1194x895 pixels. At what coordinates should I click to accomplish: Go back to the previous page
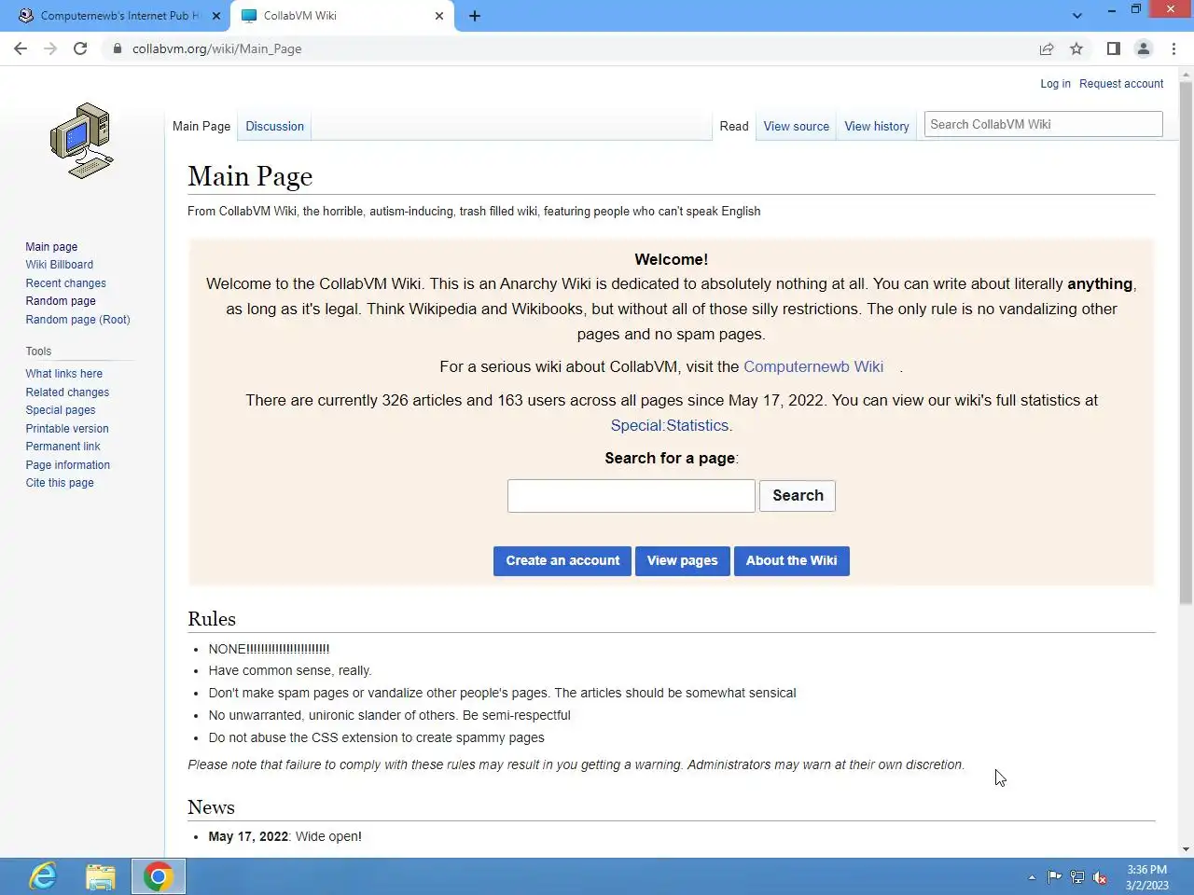[21, 48]
